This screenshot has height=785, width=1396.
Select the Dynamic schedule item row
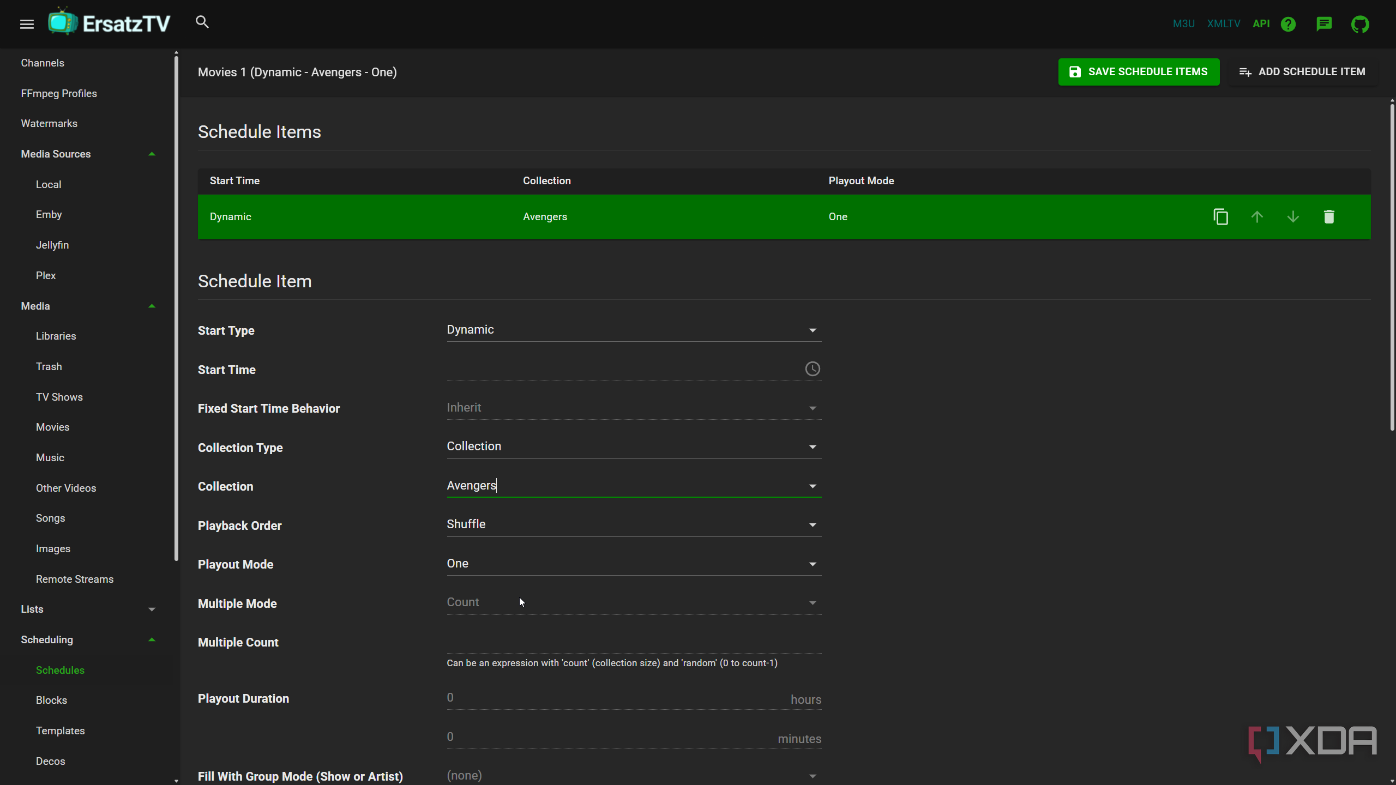pos(784,217)
